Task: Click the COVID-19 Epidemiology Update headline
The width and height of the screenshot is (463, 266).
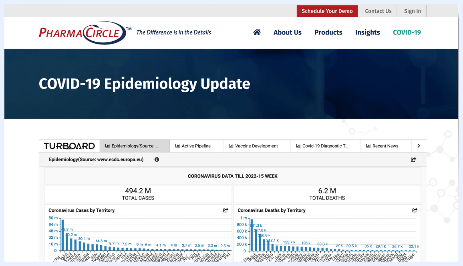Action: point(145,84)
